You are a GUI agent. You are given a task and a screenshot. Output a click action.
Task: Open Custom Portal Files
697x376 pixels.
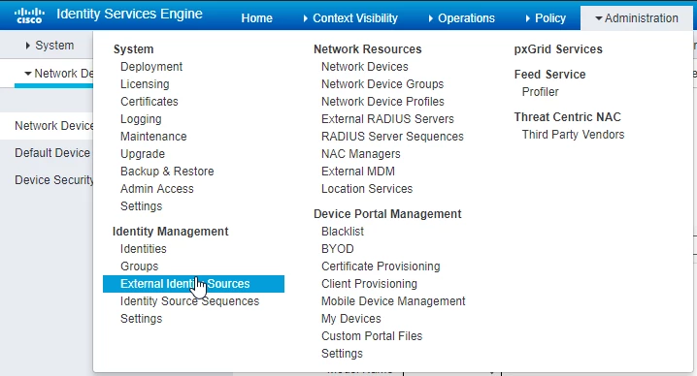(372, 336)
